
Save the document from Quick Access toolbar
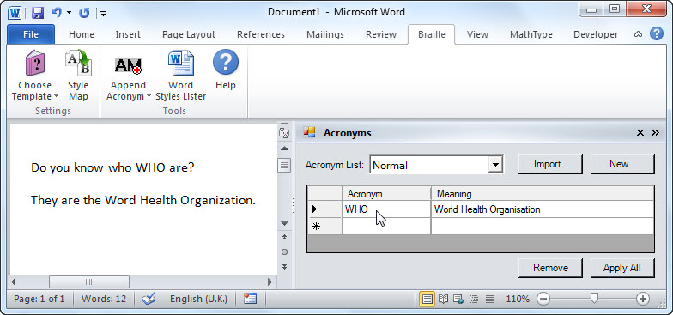click(38, 12)
